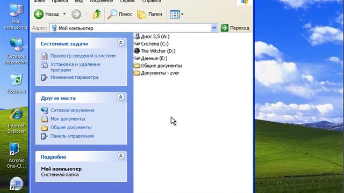Collapse the Системные задачи panel

[120, 43]
